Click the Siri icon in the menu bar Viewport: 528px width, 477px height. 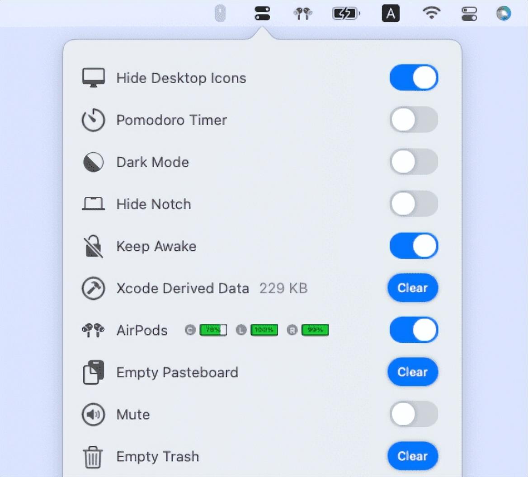[x=504, y=14]
